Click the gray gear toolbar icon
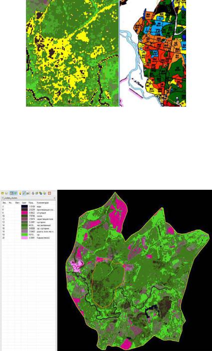This screenshot has width=212, height=351. point(33,193)
